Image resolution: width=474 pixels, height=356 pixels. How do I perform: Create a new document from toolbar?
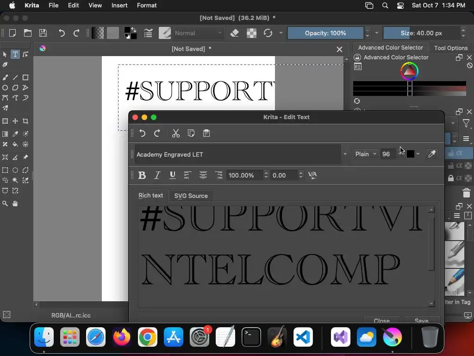[x=12, y=33]
